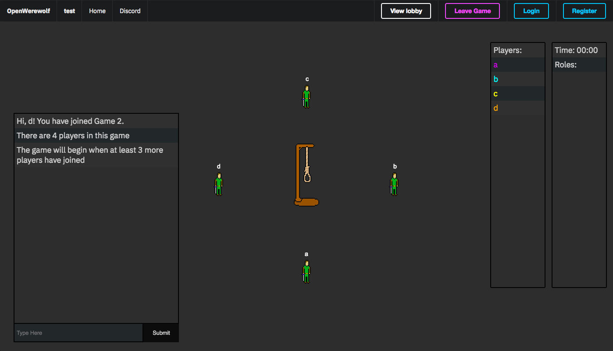Open the View lobby button
Image resolution: width=613 pixels, height=351 pixels.
[x=406, y=11]
